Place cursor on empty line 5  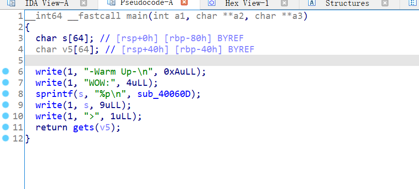(x=222, y=61)
